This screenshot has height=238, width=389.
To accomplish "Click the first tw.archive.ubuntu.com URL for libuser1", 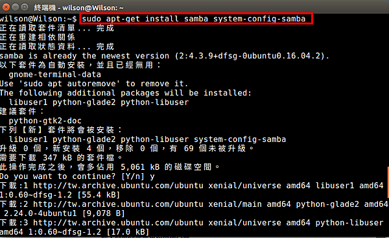I will pos(118,185).
